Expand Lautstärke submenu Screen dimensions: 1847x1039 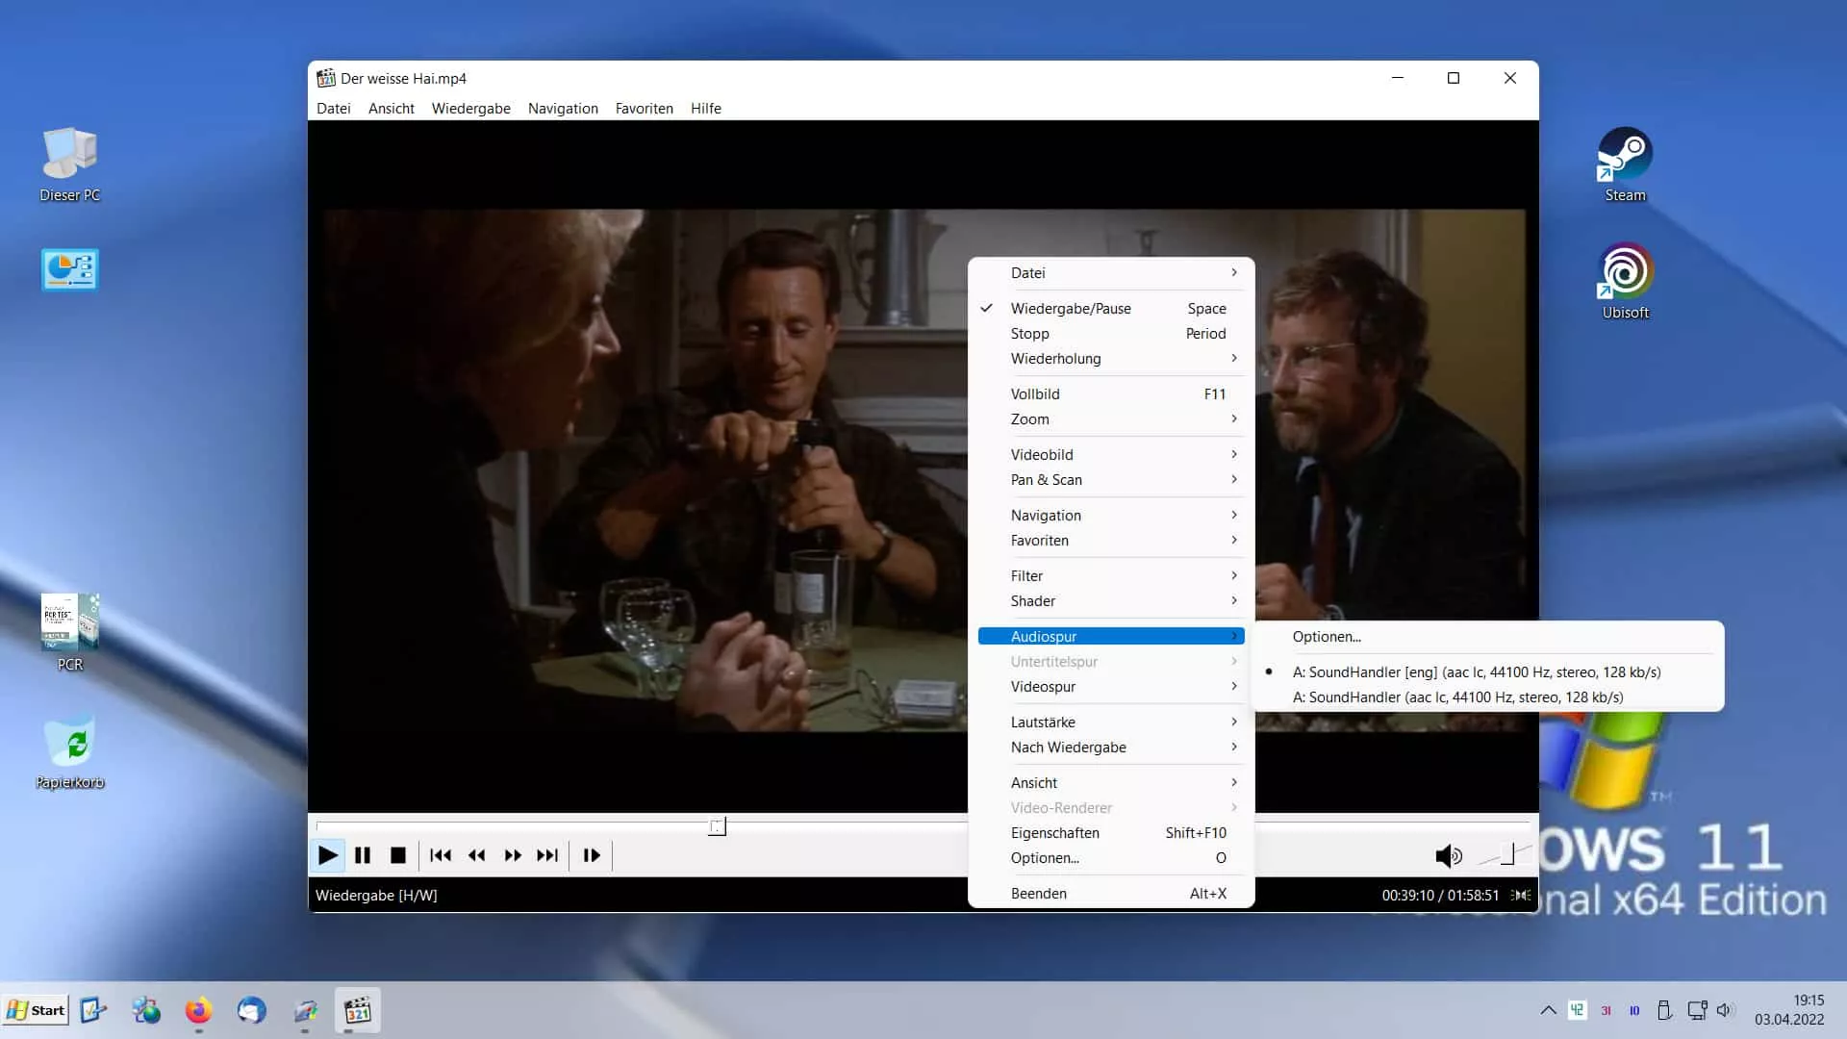click(x=1111, y=722)
